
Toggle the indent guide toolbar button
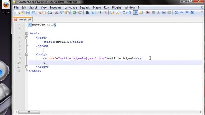pos(135,12)
